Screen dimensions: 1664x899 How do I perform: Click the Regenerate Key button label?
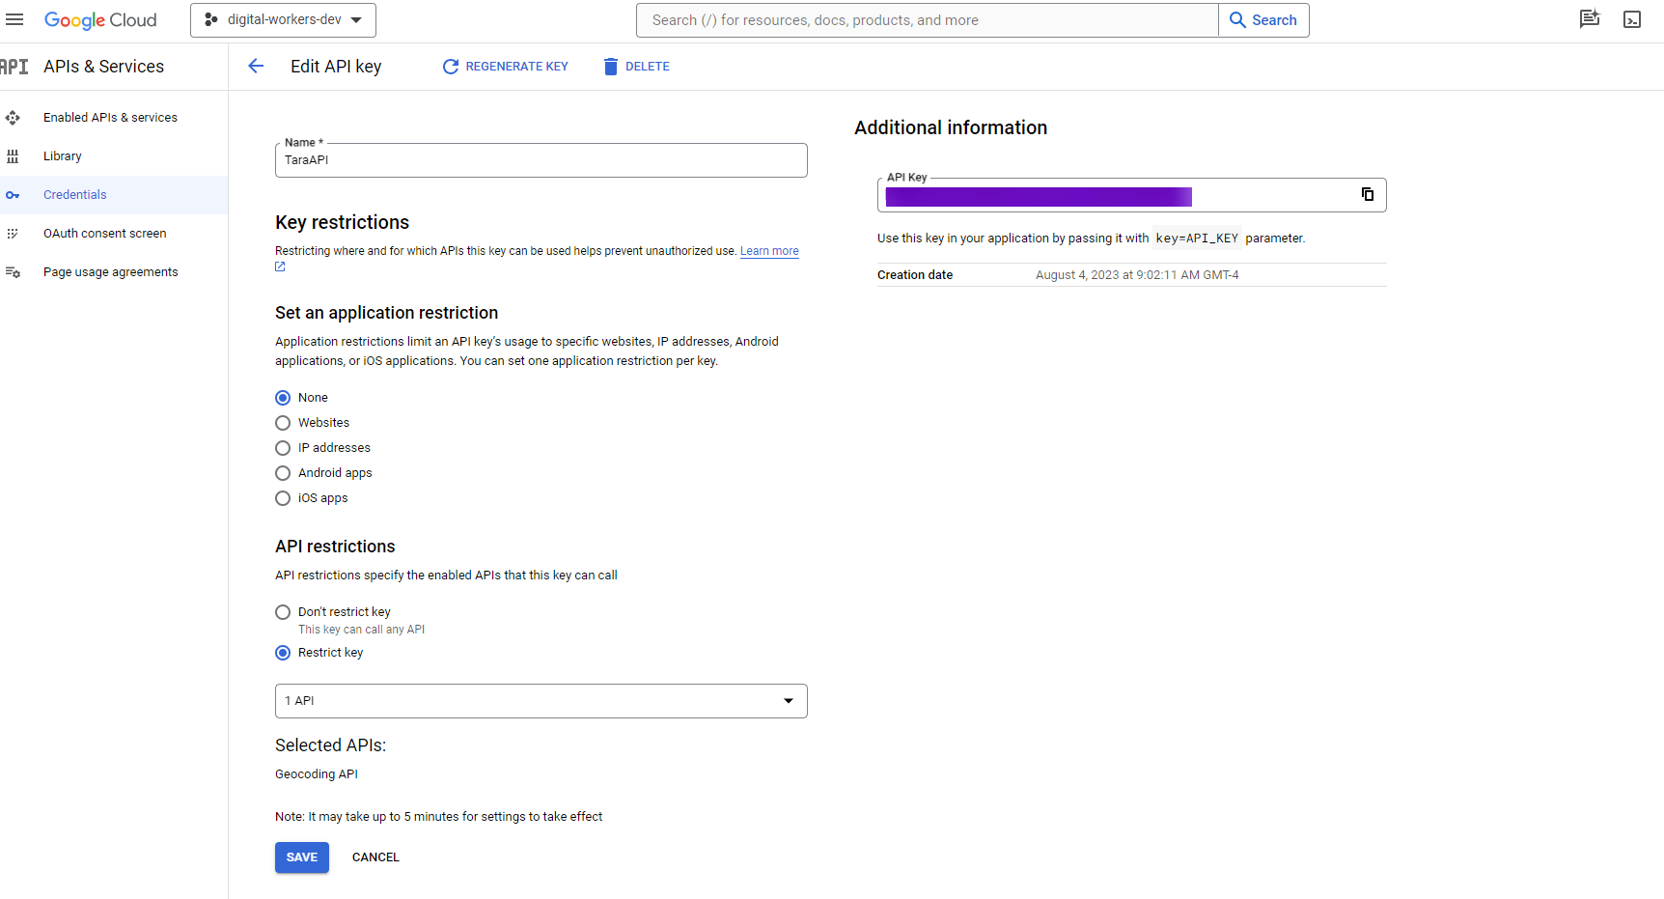(517, 67)
